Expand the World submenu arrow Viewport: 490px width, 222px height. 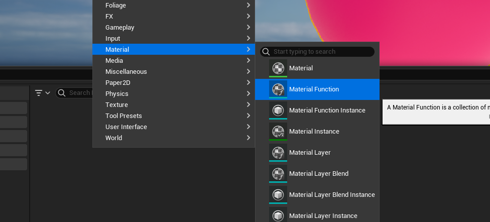(x=249, y=138)
